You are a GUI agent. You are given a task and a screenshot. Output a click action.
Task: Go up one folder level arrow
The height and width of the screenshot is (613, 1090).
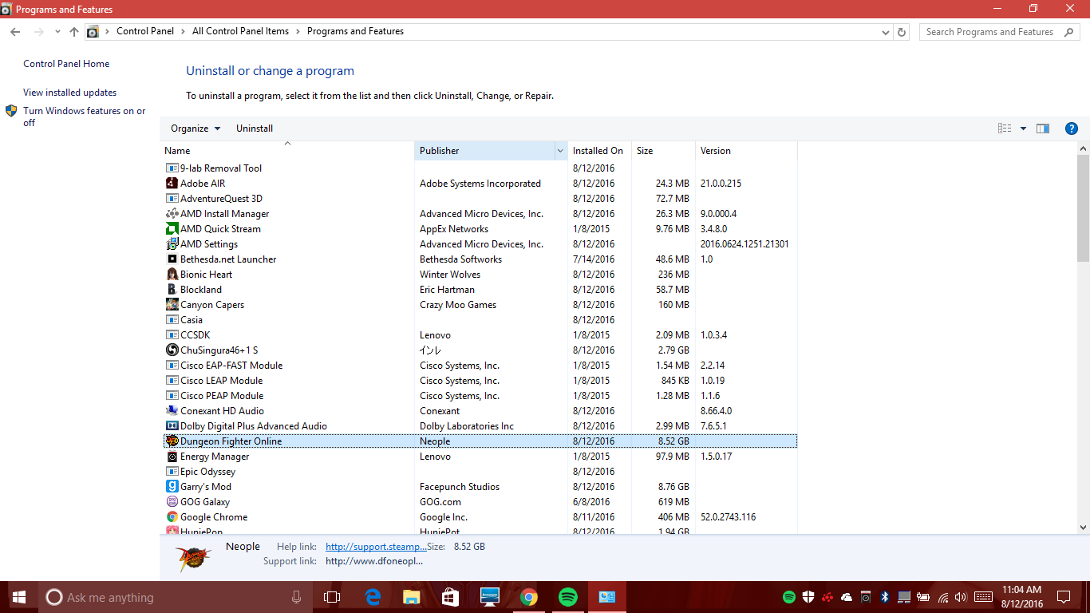coord(74,32)
